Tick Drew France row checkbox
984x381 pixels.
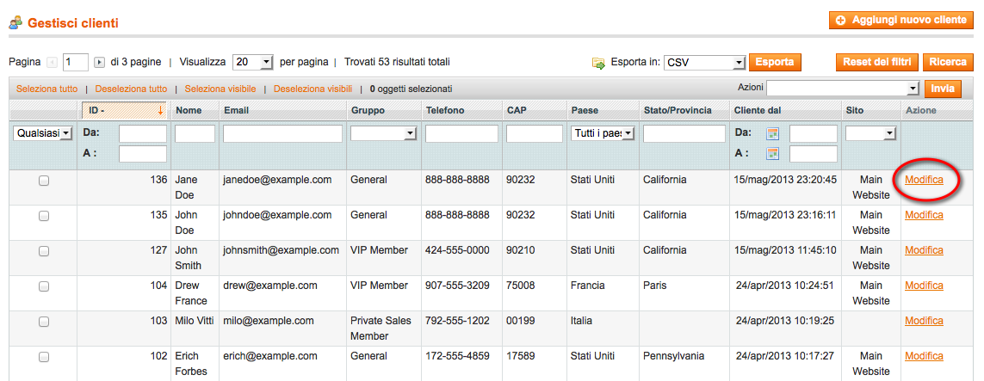tap(44, 286)
